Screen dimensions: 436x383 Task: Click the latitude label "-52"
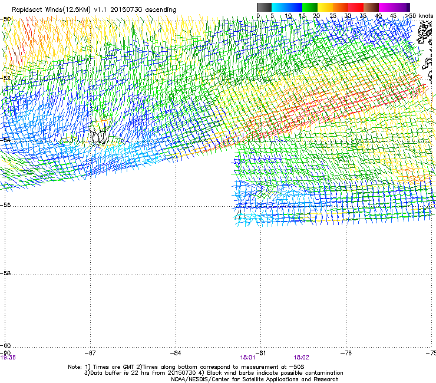[x=5, y=78]
